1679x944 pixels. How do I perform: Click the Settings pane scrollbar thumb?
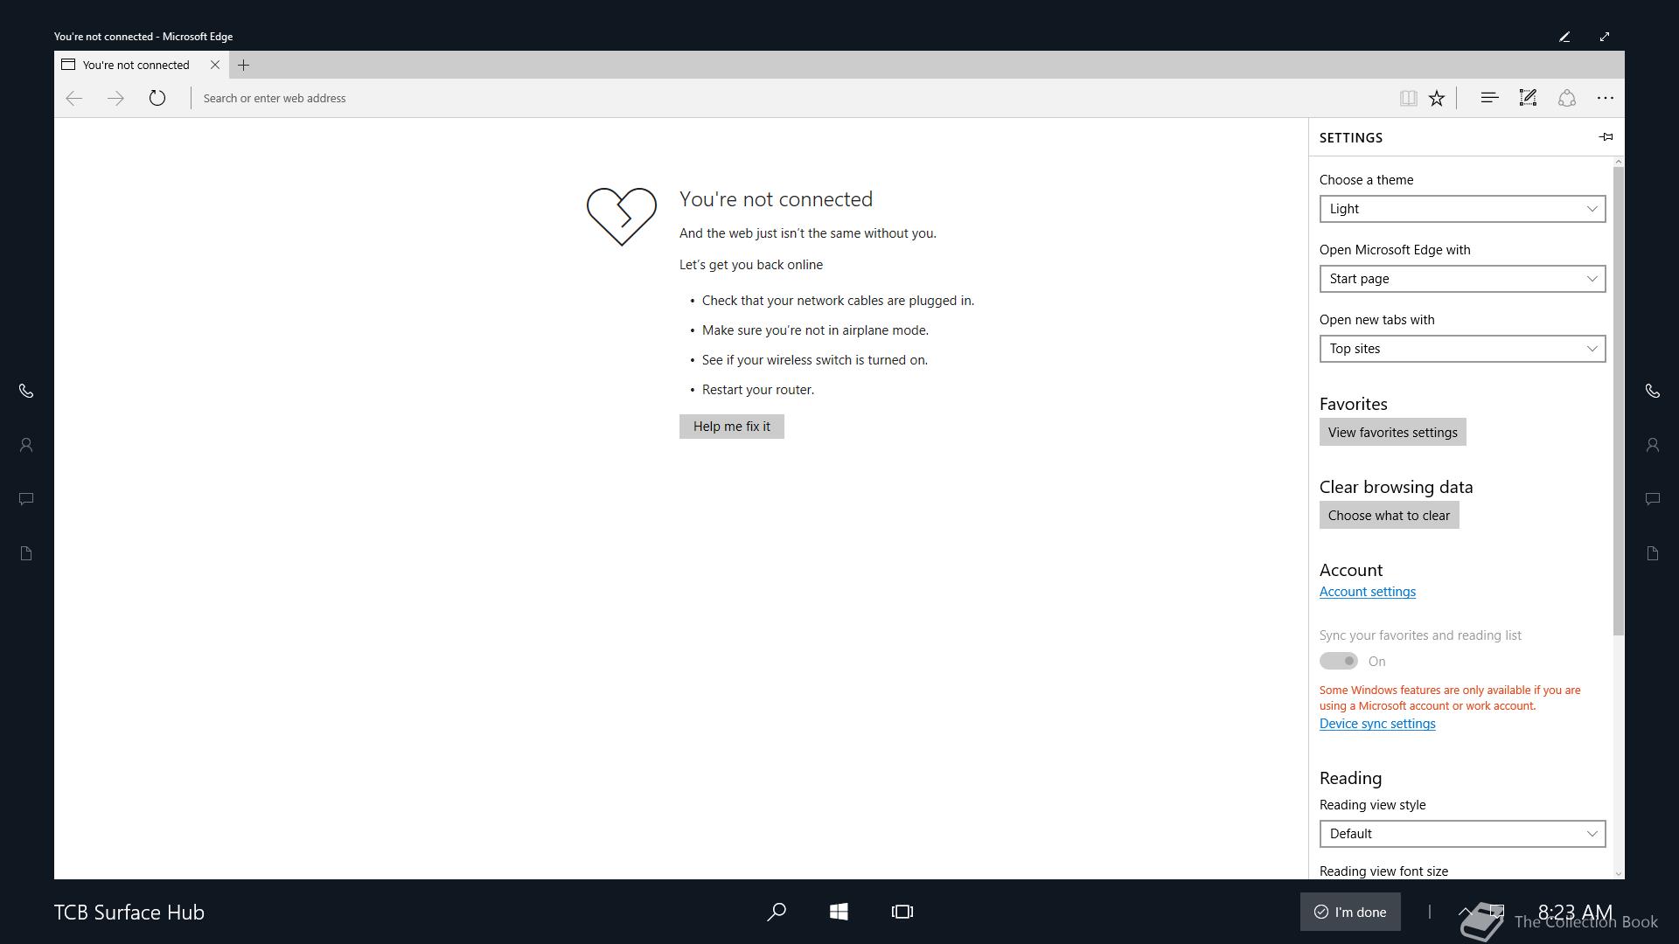pos(1618,402)
